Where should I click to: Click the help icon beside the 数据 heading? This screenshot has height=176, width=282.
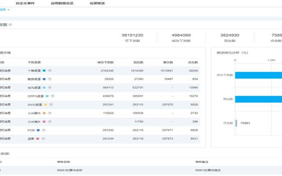(11, 25)
